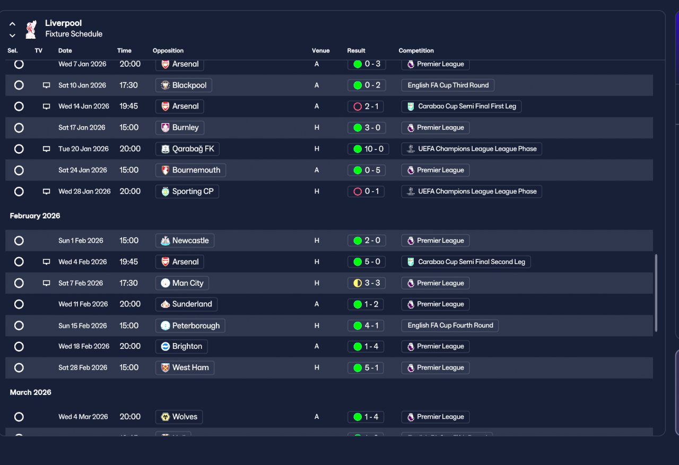The width and height of the screenshot is (679, 465).
Task: Sort by the Opposition column header
Action: 168,51
